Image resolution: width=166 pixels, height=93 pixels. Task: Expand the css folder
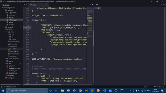click(8, 34)
